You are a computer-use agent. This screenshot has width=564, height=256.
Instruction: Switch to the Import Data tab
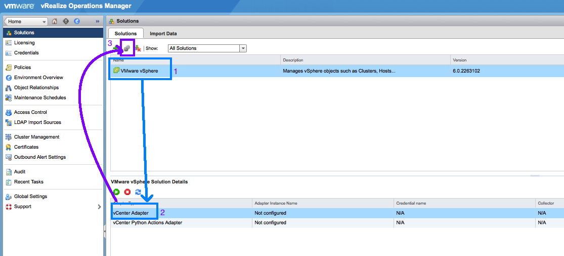pyautogui.click(x=163, y=34)
